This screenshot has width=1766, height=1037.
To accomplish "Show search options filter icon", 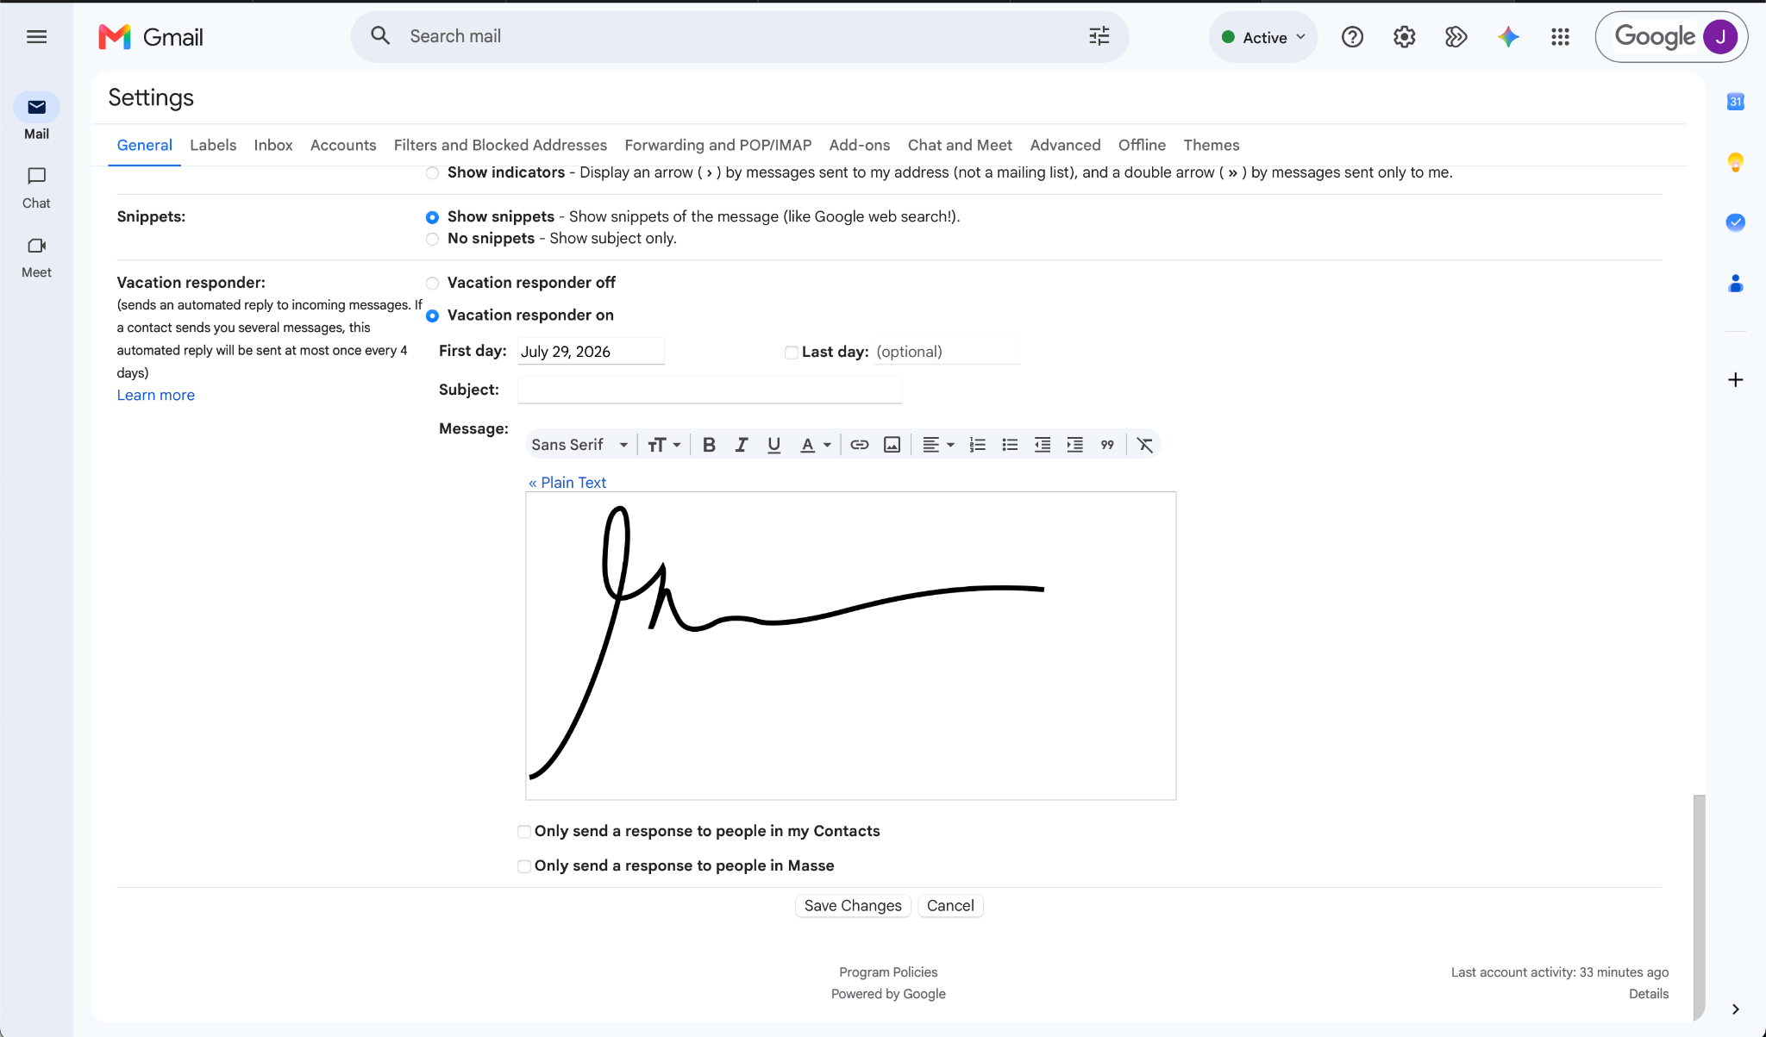I will click(x=1099, y=36).
